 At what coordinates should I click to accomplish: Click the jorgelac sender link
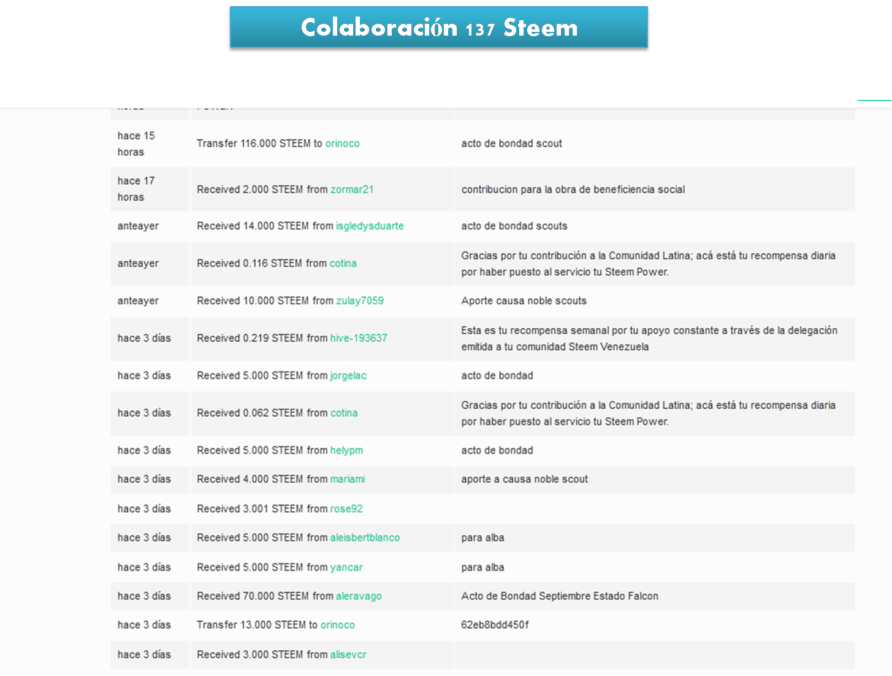[x=348, y=375]
